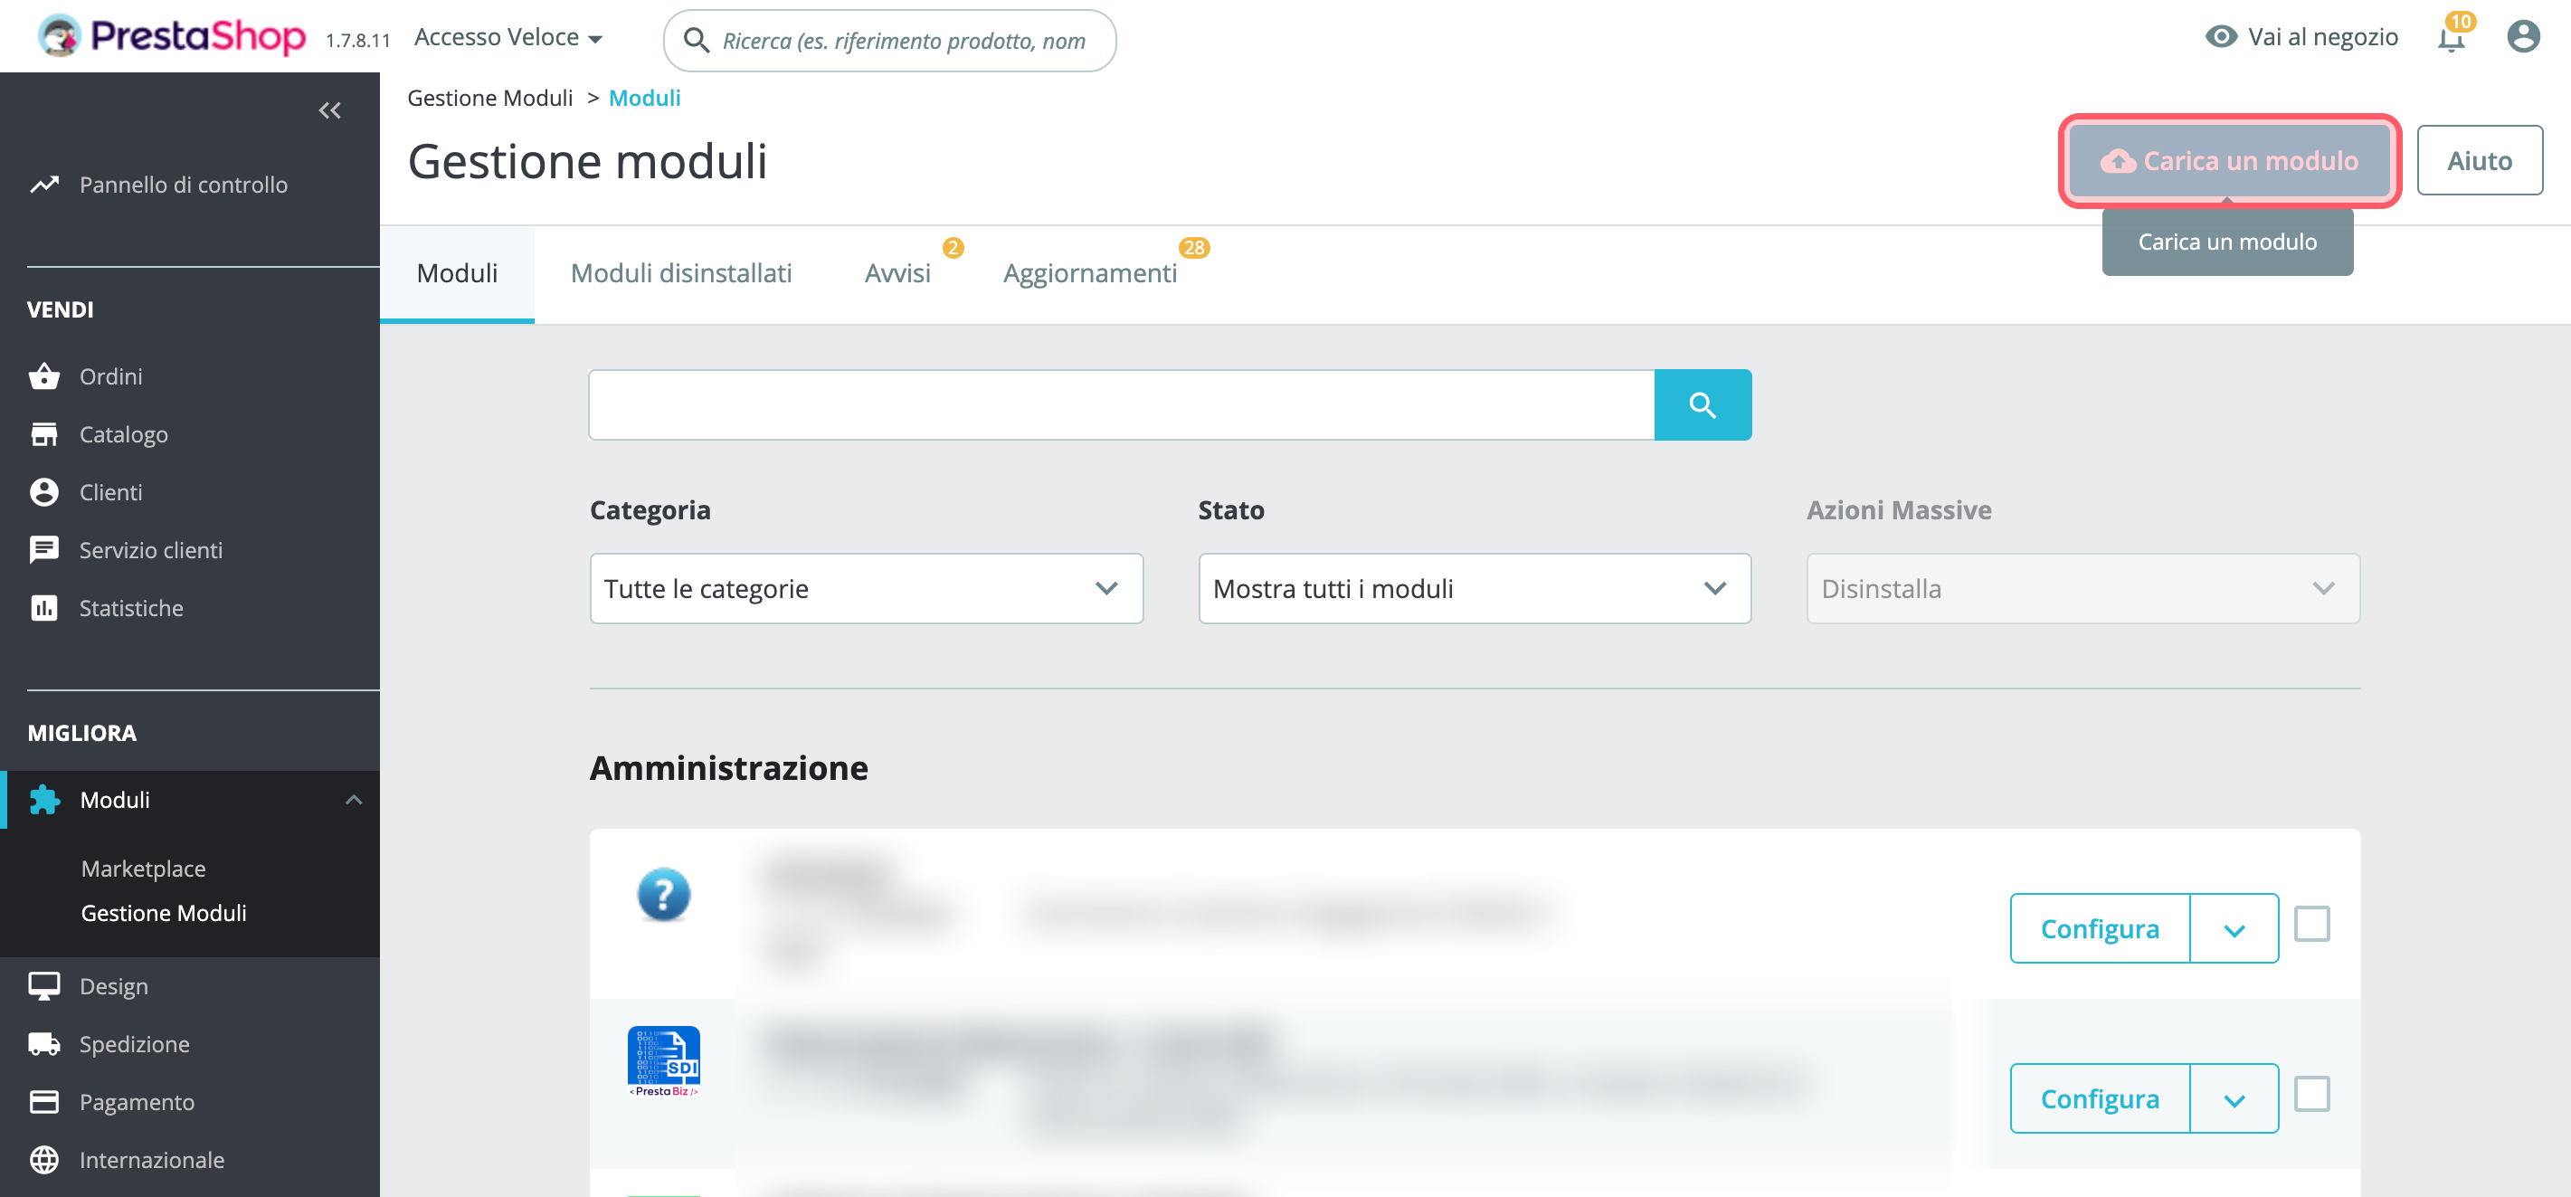2571x1197 pixels.
Task: Open Internazionale menu item
Action: click(x=152, y=1160)
